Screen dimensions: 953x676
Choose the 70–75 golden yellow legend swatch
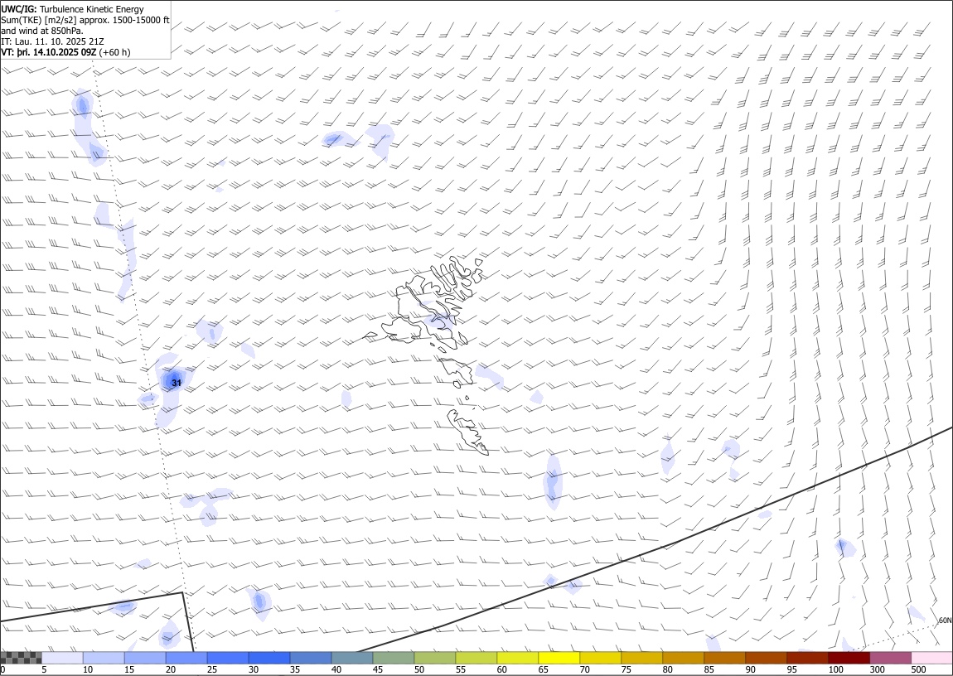(600, 658)
